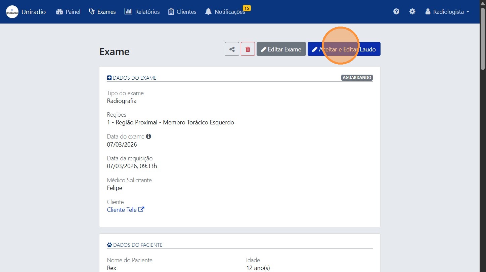Click the external link icon after Cliente Tele
The height and width of the screenshot is (272, 486).
(141, 209)
